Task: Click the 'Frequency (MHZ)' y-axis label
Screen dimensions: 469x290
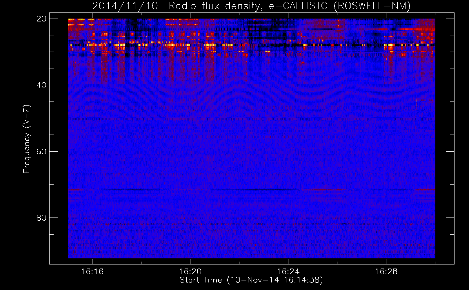Action: [x=27, y=139]
